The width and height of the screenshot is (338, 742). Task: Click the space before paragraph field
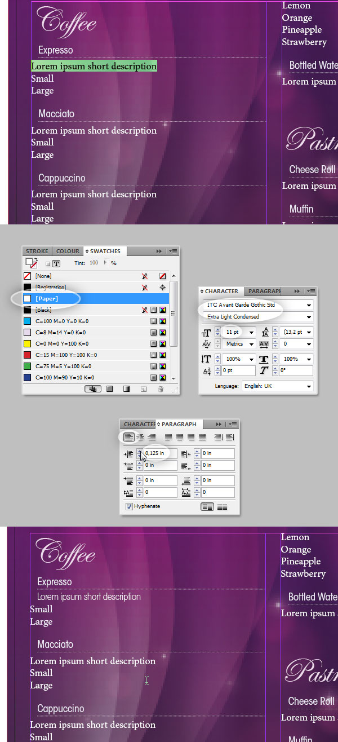160,481
